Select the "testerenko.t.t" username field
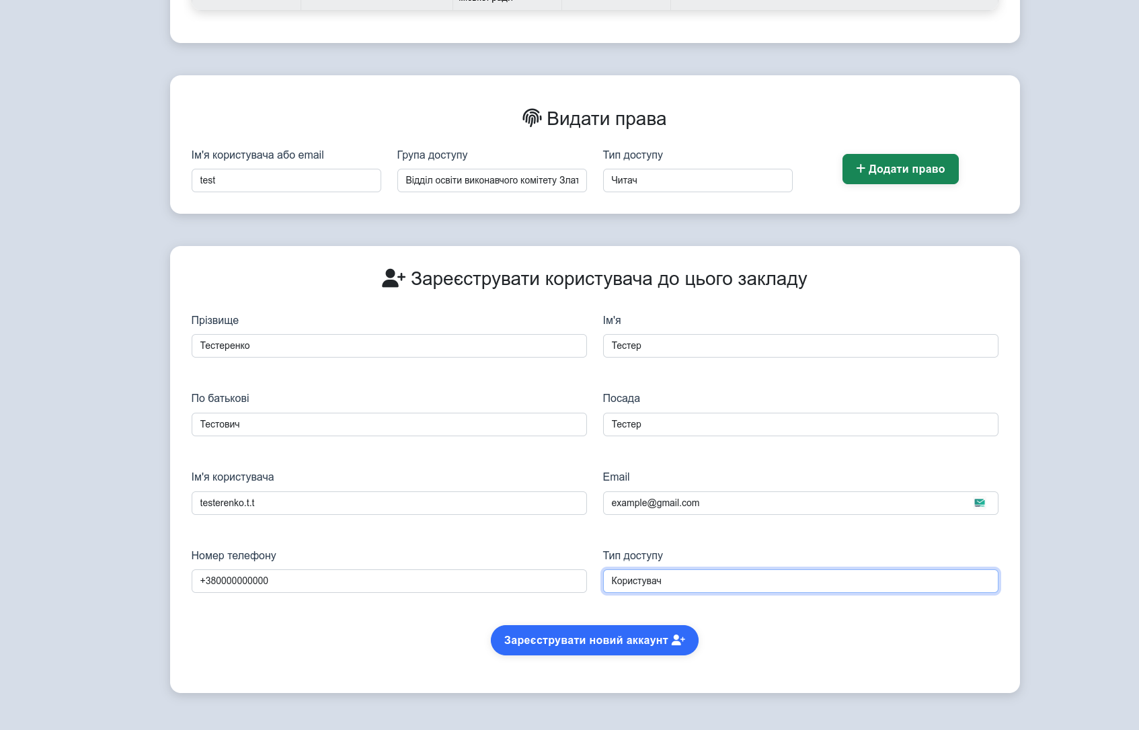 point(389,503)
